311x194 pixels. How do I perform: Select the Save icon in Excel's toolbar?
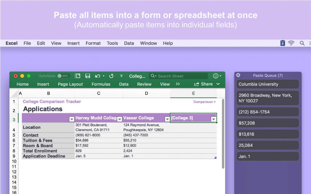point(88,76)
